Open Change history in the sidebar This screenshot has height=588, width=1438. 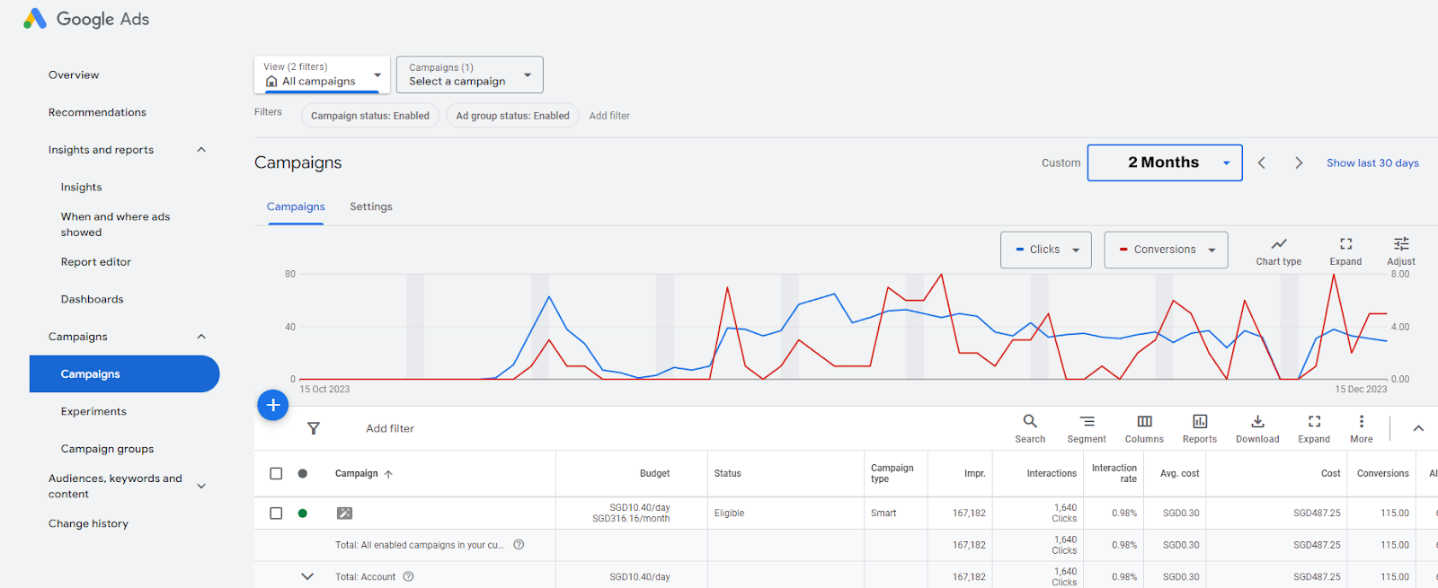coord(88,523)
